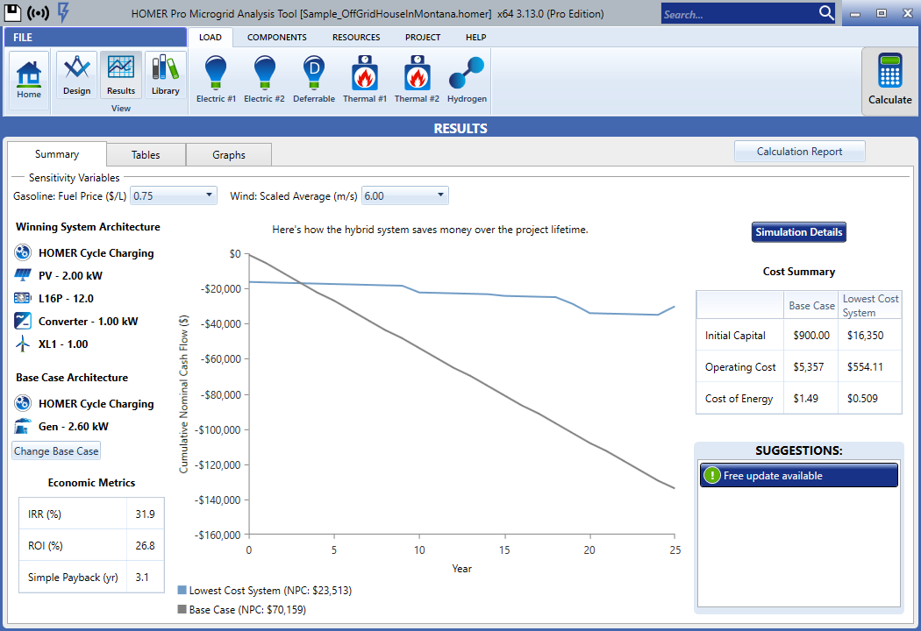
Task: Select the Deferrable load icon
Action: [x=314, y=79]
